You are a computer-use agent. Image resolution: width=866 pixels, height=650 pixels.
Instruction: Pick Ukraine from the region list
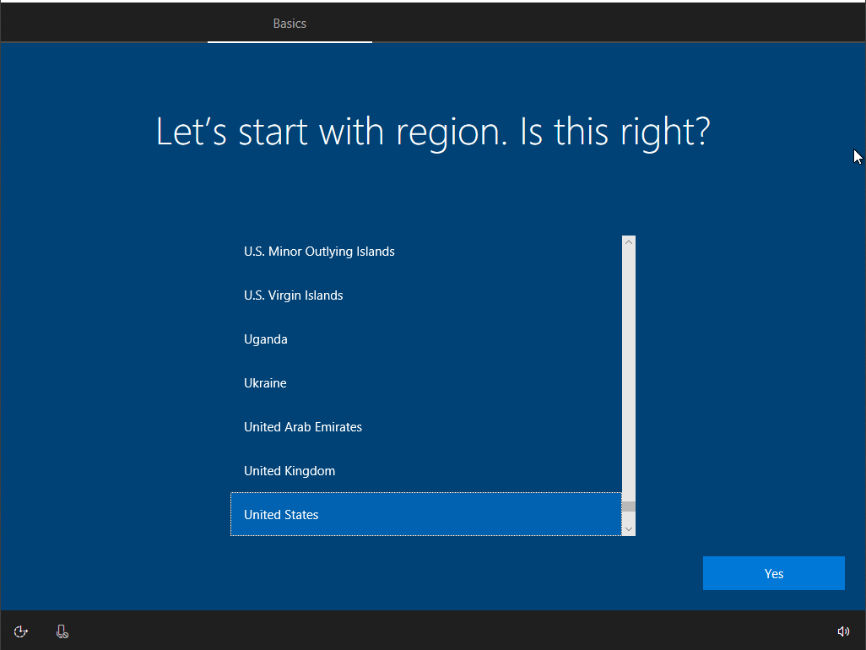click(x=425, y=382)
